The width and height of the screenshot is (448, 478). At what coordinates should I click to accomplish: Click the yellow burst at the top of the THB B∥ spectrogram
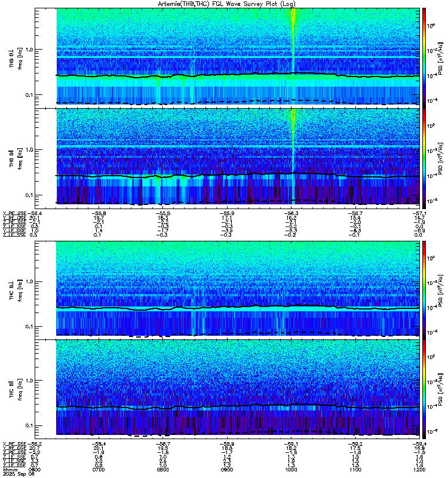point(293,119)
